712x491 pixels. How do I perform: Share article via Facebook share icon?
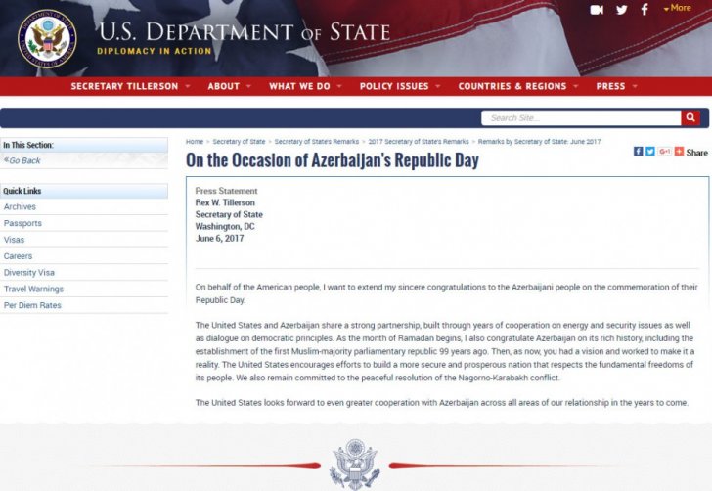pyautogui.click(x=638, y=152)
